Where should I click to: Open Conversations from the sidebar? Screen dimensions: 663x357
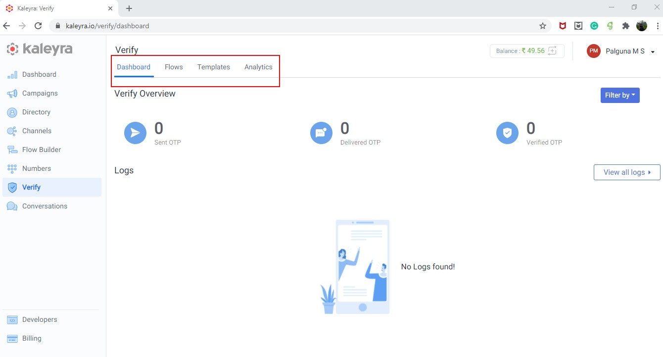point(52,206)
